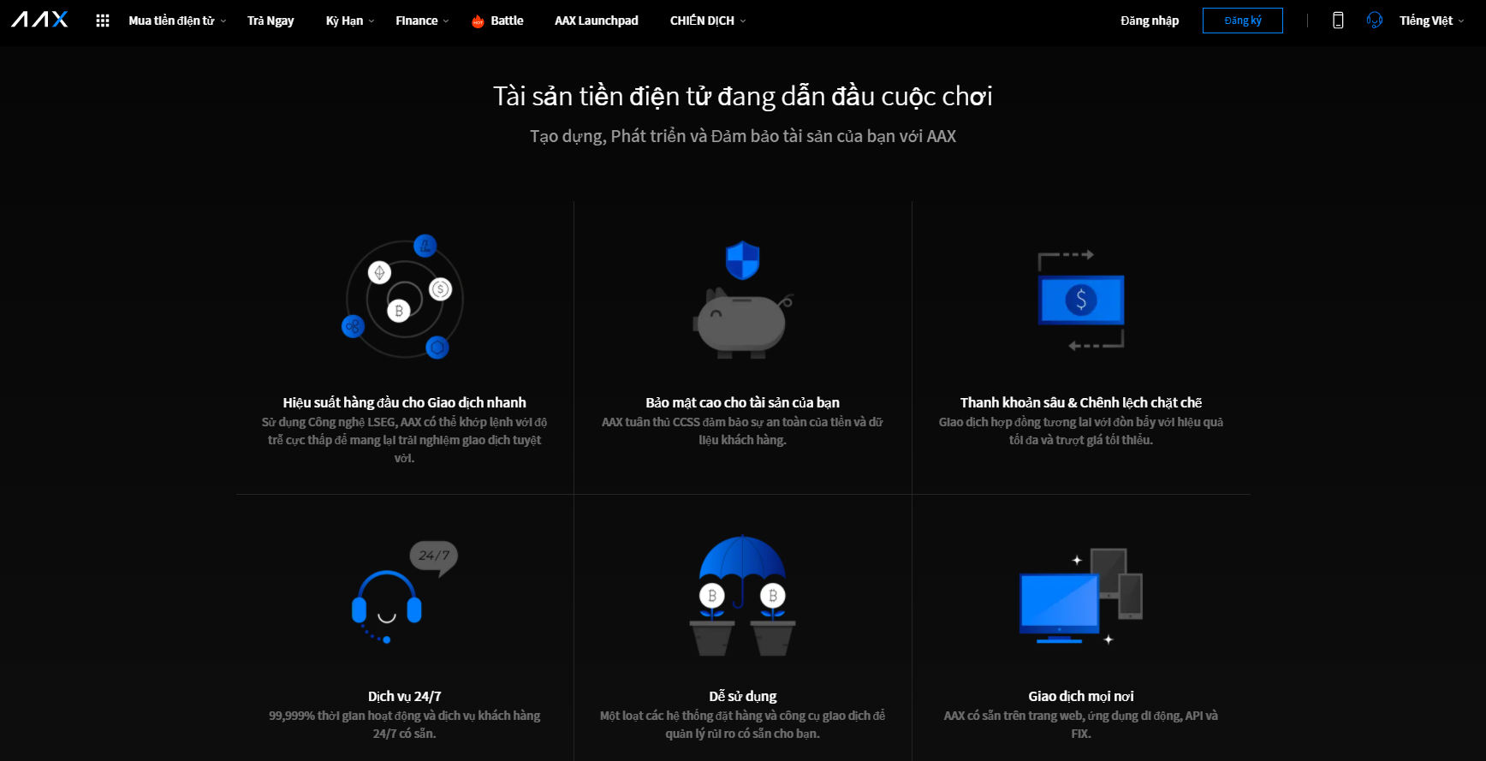1486x761 pixels.
Task: Expand the Finance dropdown menu
Action: [x=422, y=21]
